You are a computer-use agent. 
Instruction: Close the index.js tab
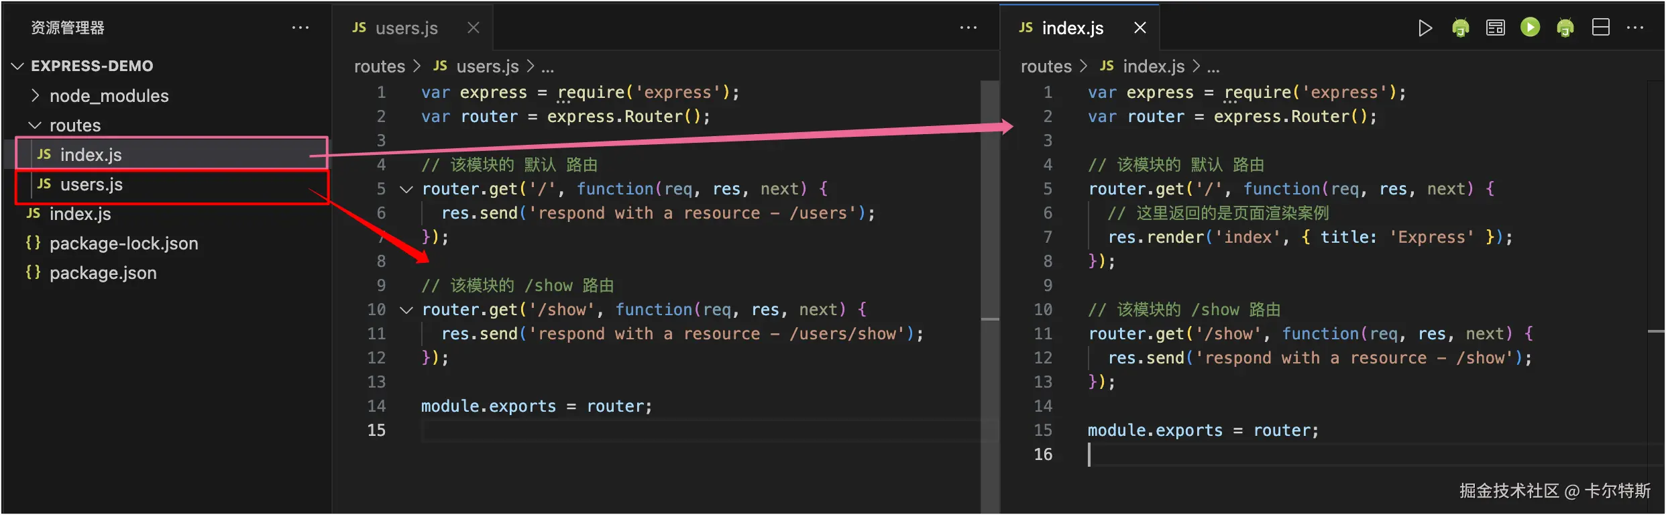point(1140,28)
